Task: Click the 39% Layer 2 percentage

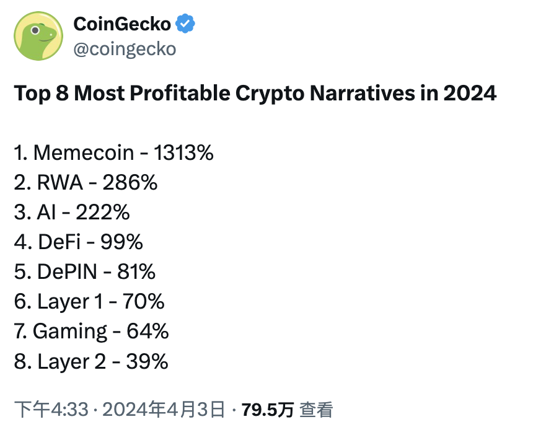Action: [147, 361]
